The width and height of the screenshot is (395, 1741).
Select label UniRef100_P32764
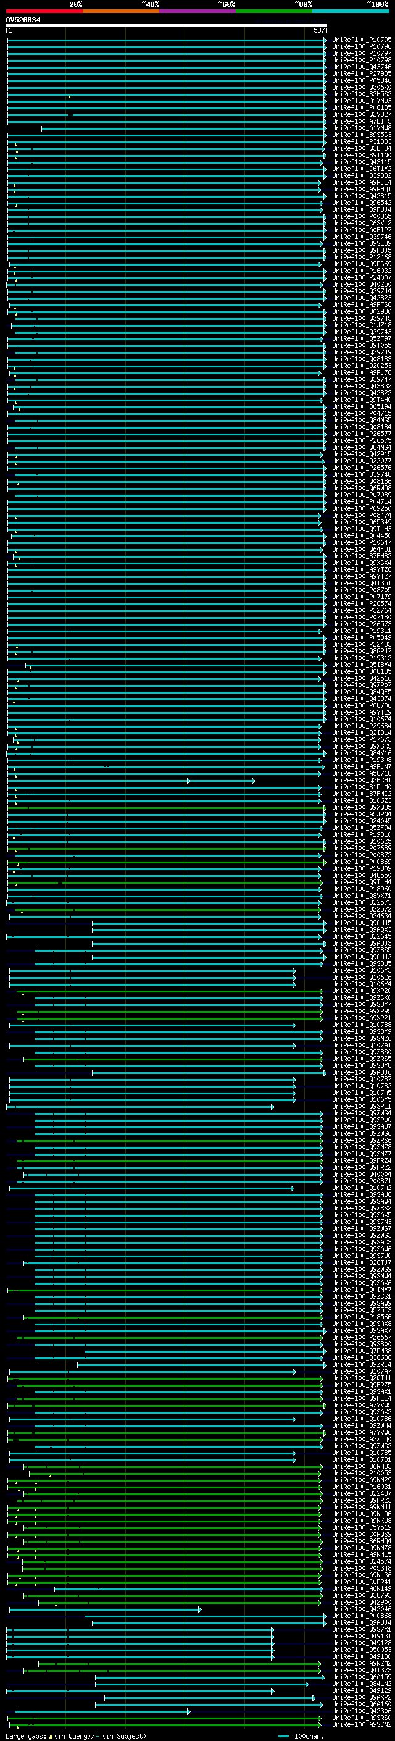[x=362, y=610]
